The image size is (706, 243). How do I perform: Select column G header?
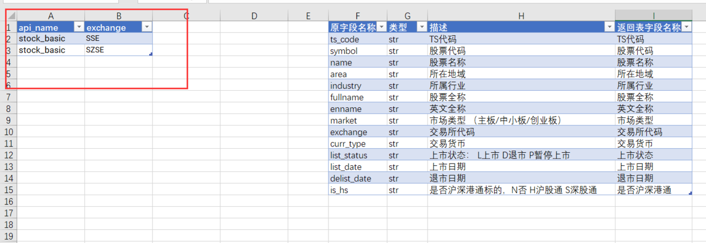(x=408, y=16)
